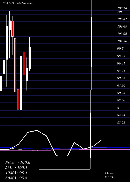The width and height of the screenshot is (130, 182).
Task: Select the 84.74 price axis label
Action: pos(121,115)
